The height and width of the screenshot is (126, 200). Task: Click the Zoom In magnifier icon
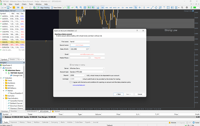(x=77, y=8)
